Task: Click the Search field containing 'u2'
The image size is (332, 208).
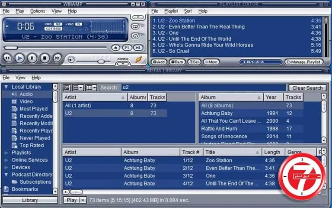Action: point(204,88)
